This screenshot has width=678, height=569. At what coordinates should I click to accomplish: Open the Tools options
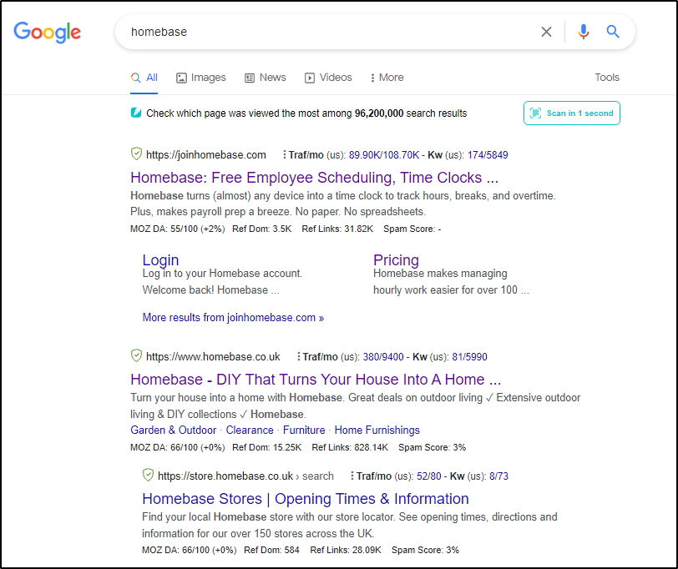[x=607, y=78]
